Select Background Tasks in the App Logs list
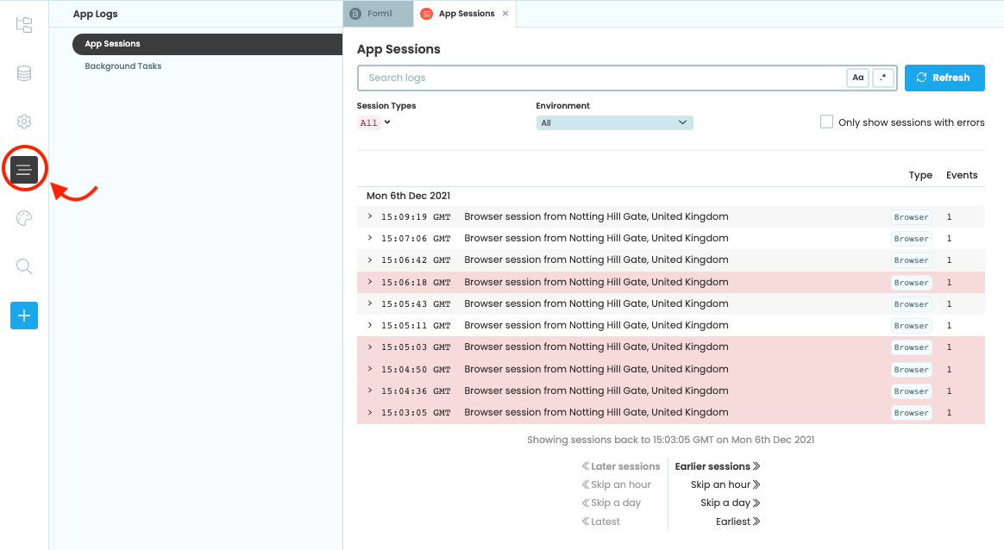This screenshot has height=550, width=1004. coord(122,66)
